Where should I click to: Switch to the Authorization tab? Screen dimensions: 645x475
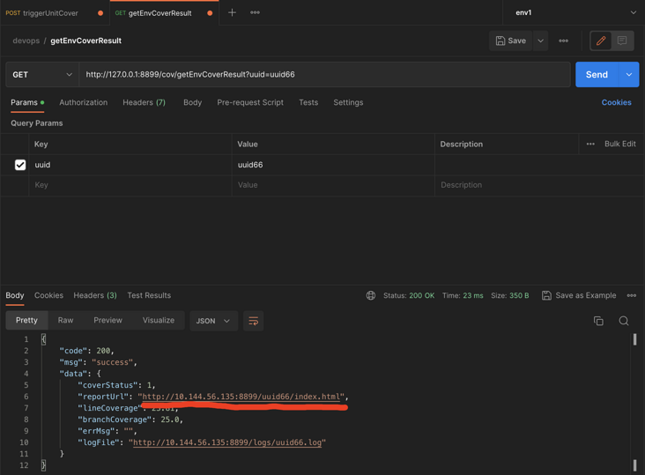(x=83, y=103)
